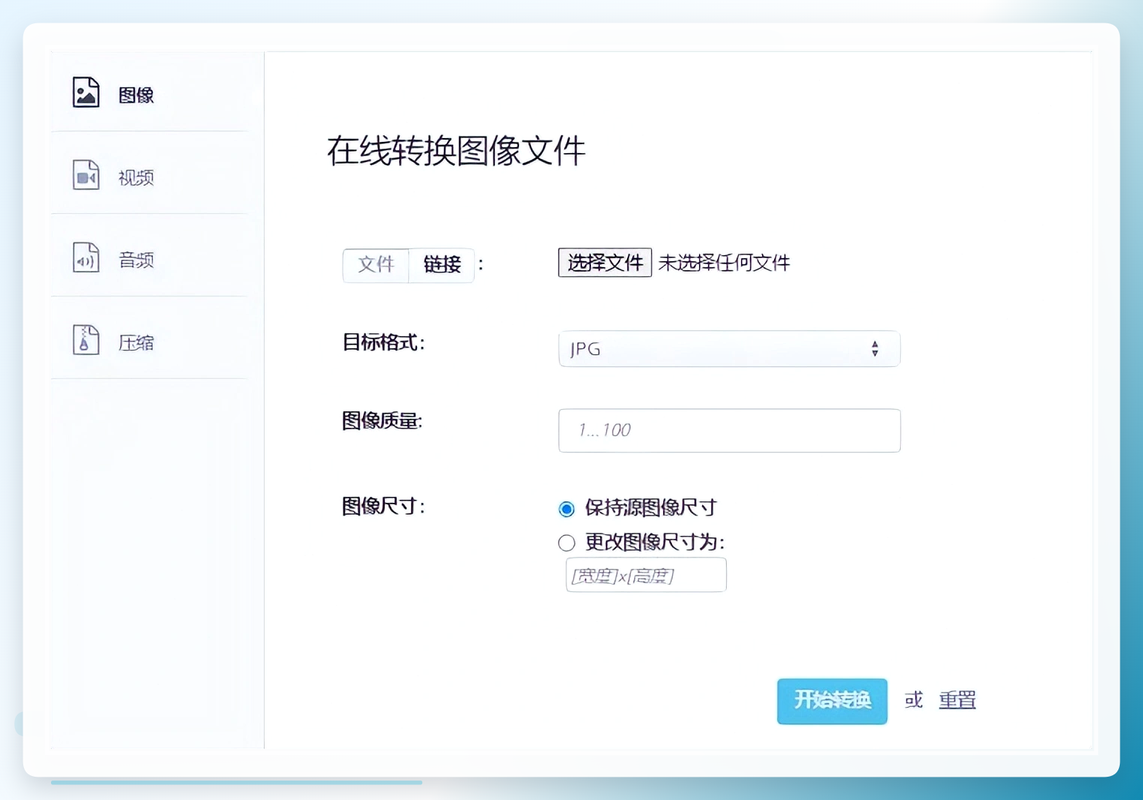Screen dimensions: 1143x800
Task: Focus the 图像质量 1...100 input field
Action: (729, 431)
